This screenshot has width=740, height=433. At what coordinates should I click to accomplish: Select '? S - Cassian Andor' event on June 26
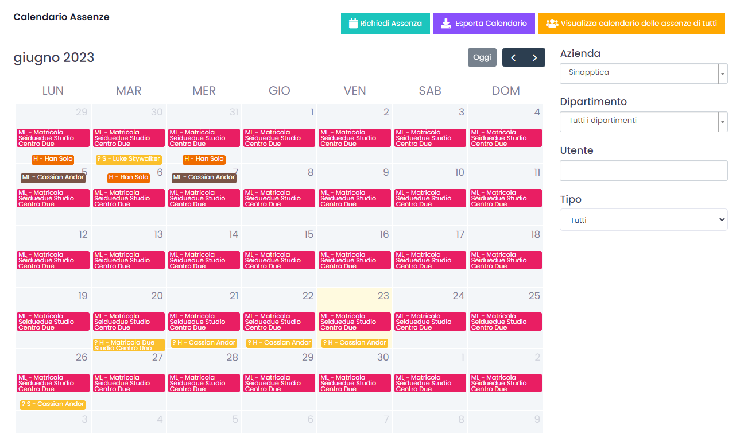(x=53, y=404)
